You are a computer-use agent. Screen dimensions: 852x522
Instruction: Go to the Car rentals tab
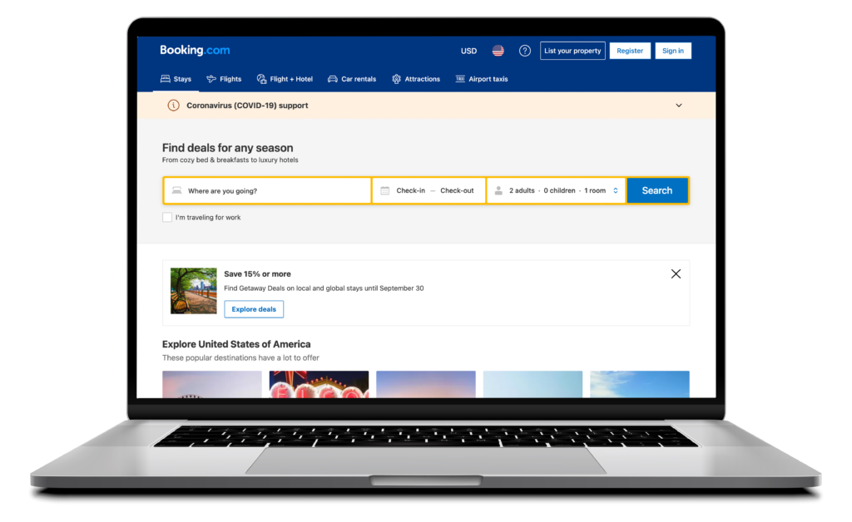tap(352, 79)
